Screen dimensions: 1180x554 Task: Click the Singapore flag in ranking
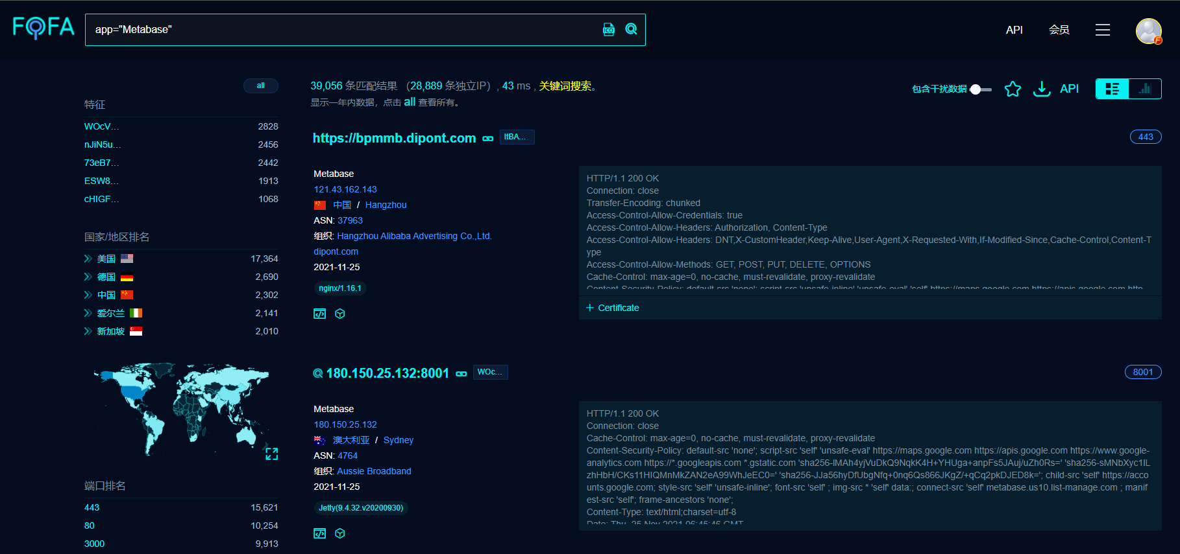point(136,331)
